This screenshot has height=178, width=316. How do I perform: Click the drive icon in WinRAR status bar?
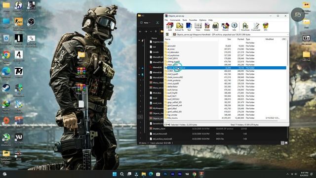[166, 125]
